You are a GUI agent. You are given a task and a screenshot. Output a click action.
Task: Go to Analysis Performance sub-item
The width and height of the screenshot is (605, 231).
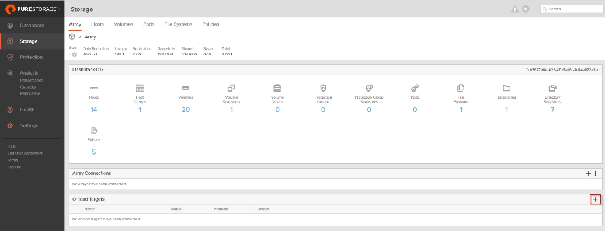[x=32, y=80]
